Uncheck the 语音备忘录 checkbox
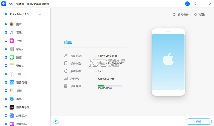This screenshot has height=126, width=214. (6, 107)
